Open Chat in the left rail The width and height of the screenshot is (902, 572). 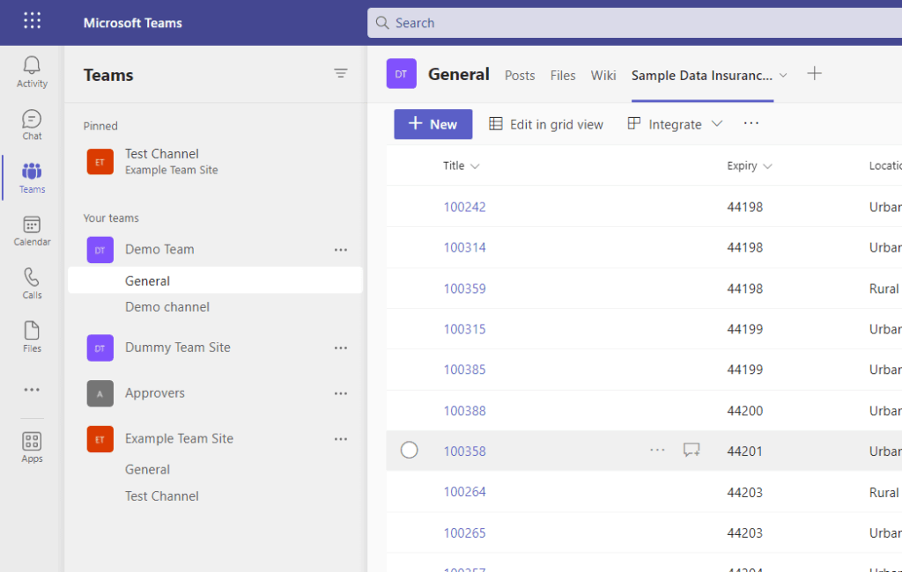point(32,125)
